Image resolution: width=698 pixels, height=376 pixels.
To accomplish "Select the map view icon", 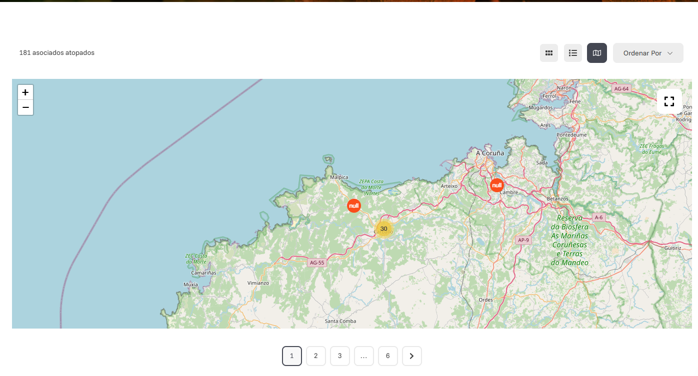I will tap(597, 53).
